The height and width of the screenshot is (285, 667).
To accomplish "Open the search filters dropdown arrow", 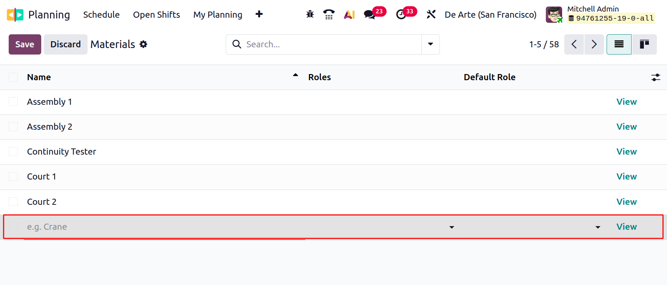I will coord(430,44).
